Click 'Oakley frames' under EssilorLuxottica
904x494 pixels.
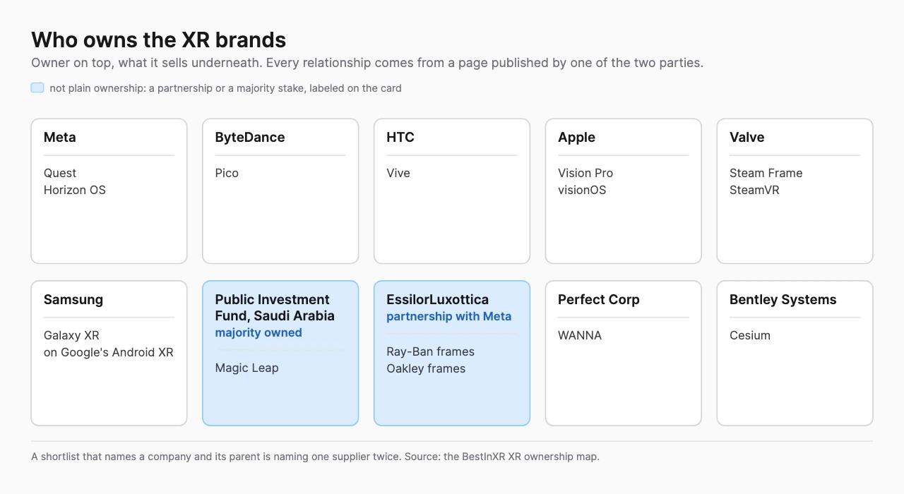tap(427, 368)
